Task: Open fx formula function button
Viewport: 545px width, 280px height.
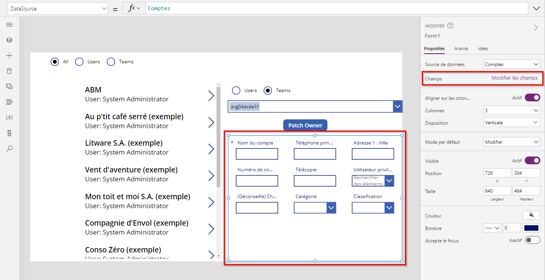Action: point(134,9)
